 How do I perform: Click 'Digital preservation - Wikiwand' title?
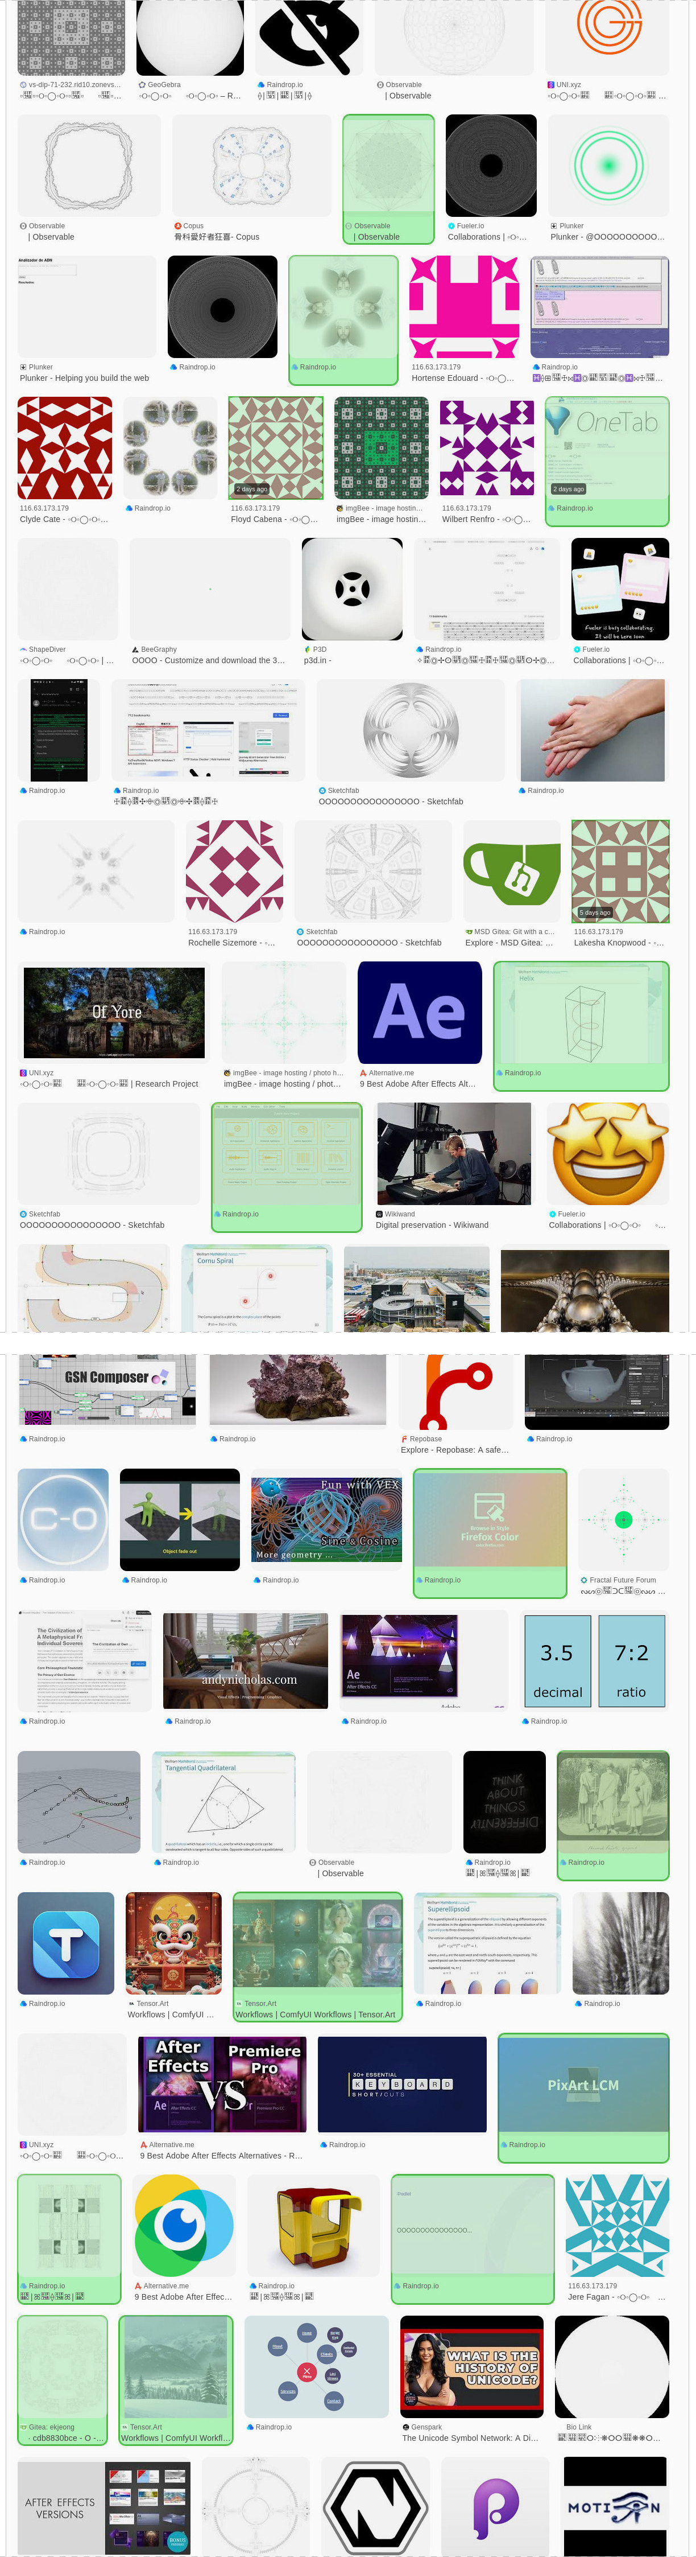point(431,1225)
